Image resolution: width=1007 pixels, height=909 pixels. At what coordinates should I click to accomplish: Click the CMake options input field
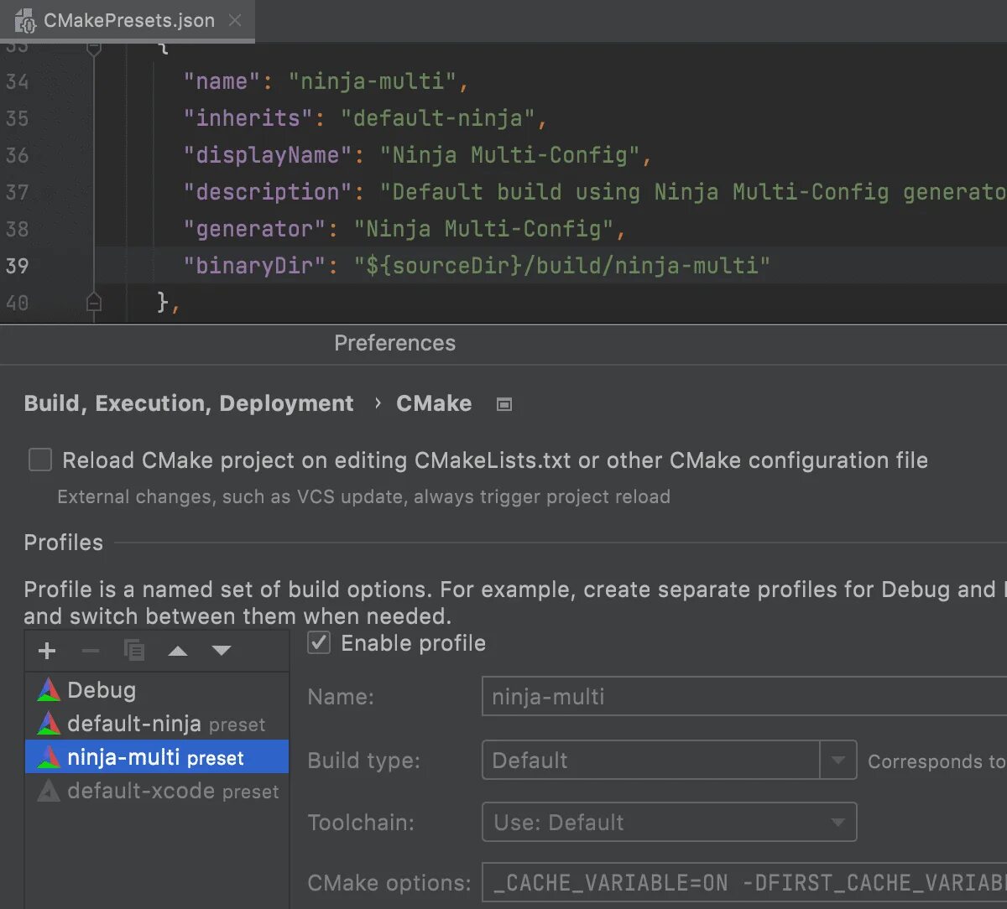pos(744,883)
